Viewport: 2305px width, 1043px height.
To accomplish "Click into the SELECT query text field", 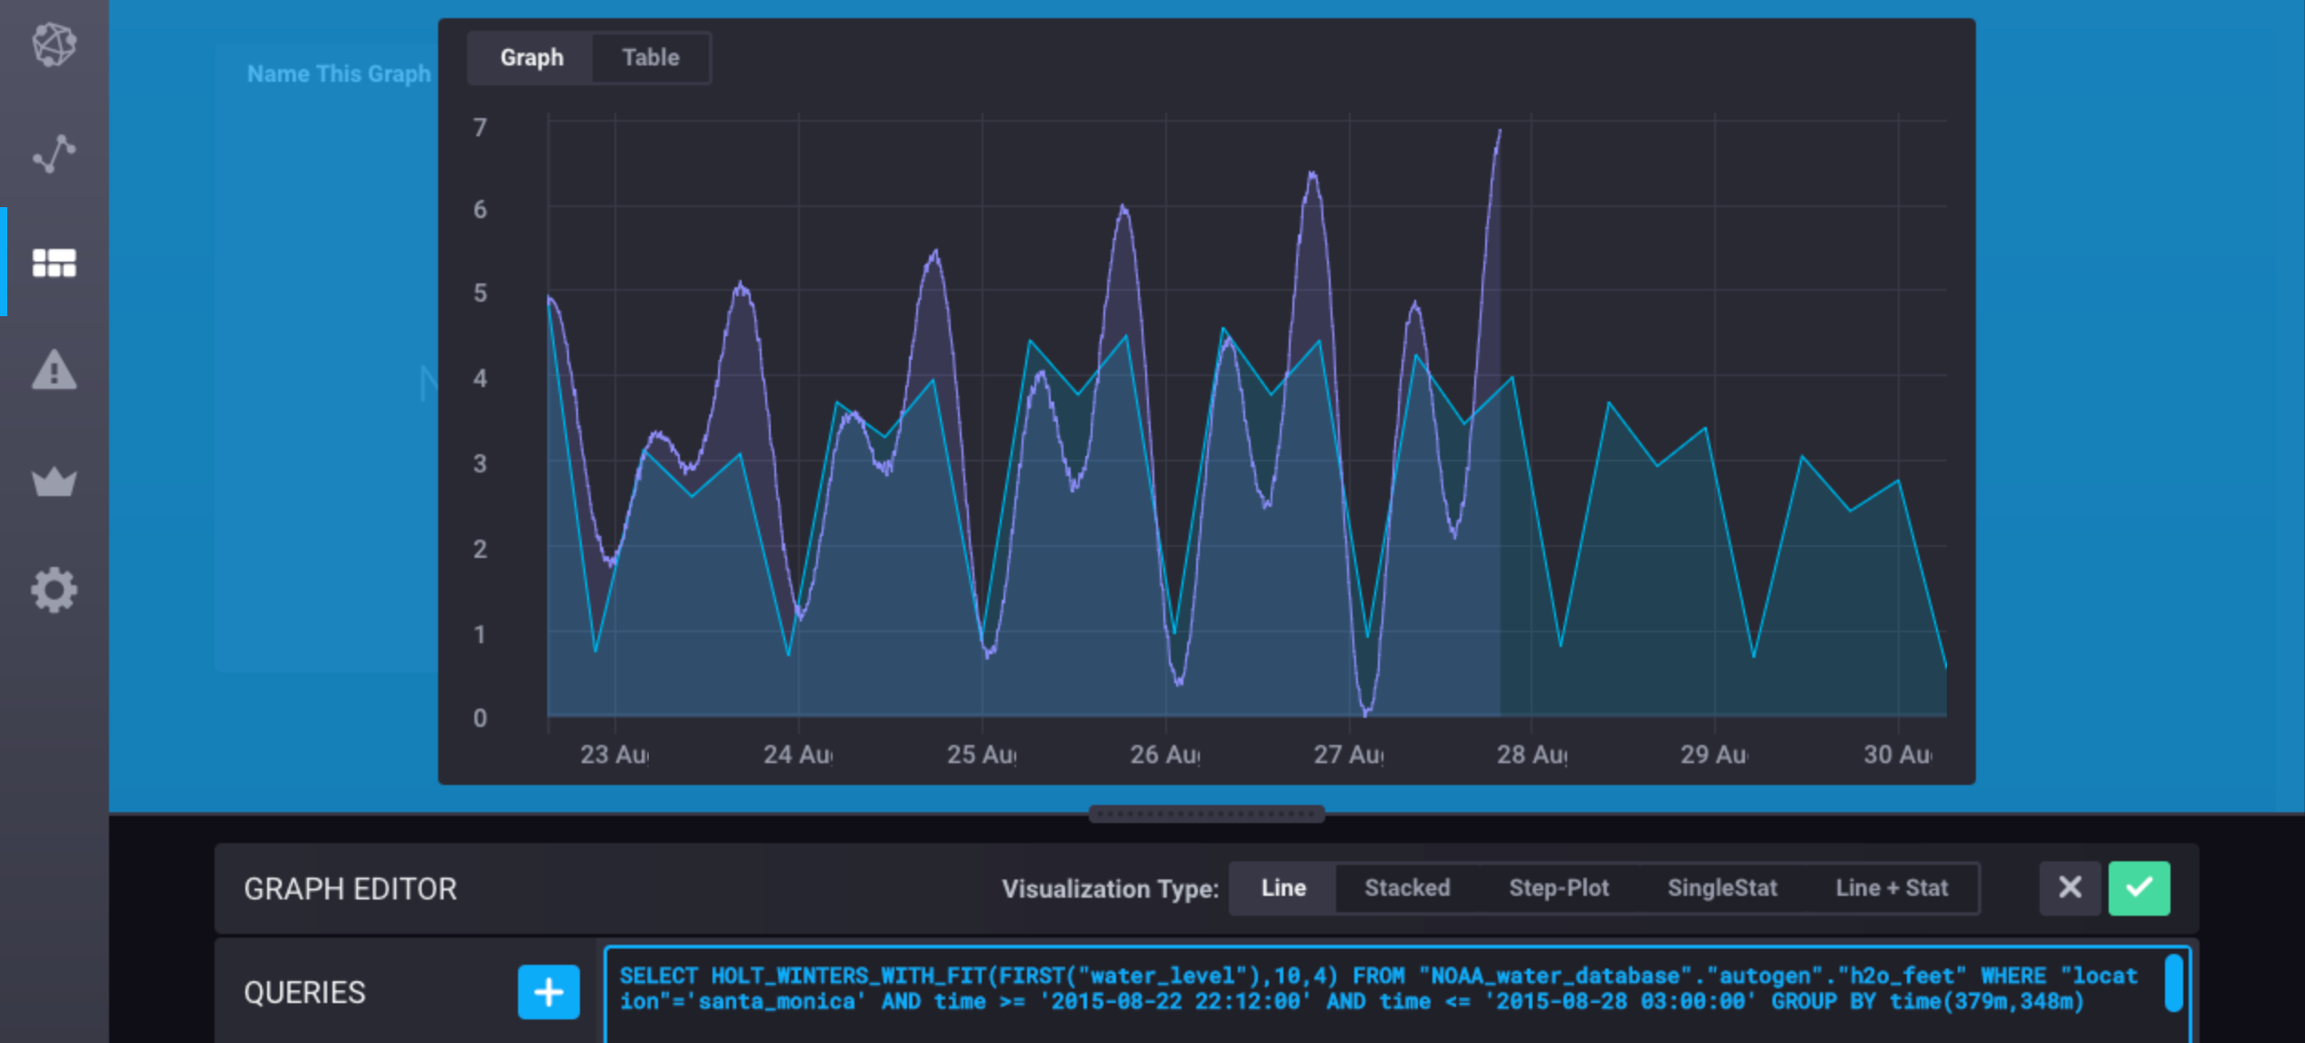I will pyautogui.click(x=1363, y=989).
